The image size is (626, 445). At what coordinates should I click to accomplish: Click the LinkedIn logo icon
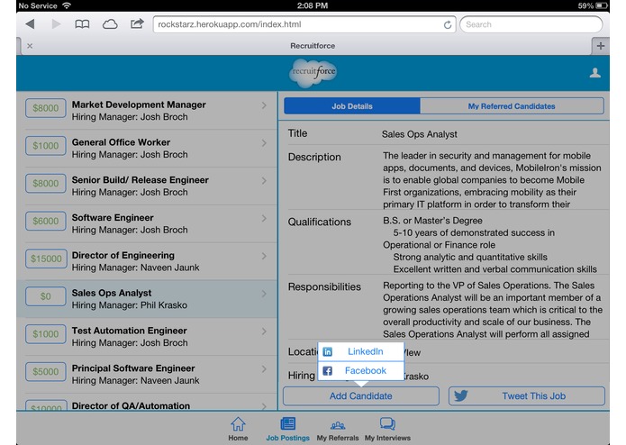point(327,351)
